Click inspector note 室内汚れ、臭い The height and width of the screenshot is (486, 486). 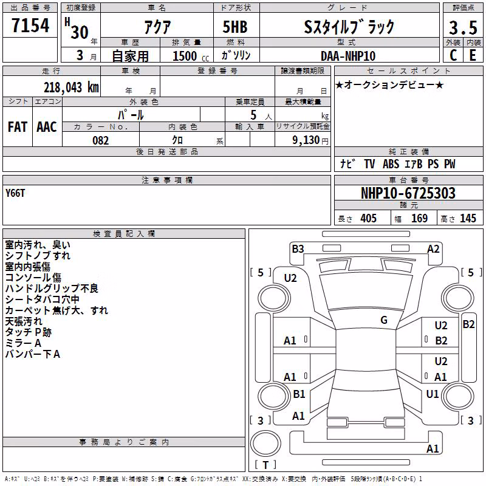click(38, 245)
